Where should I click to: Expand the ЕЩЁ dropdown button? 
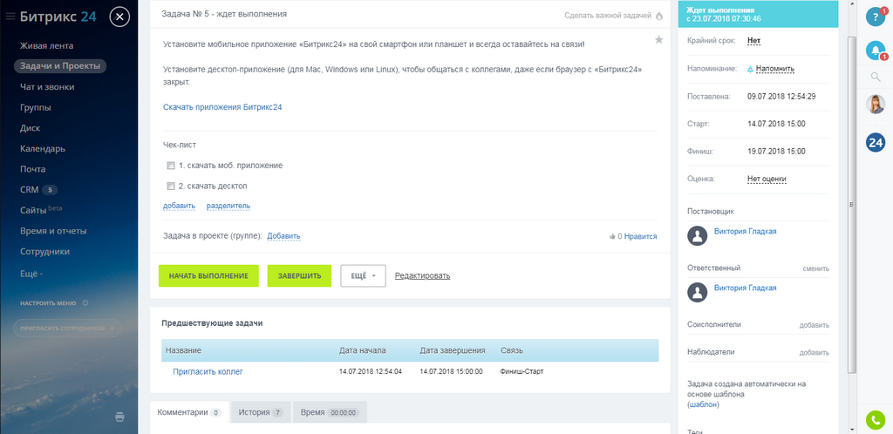[364, 276]
